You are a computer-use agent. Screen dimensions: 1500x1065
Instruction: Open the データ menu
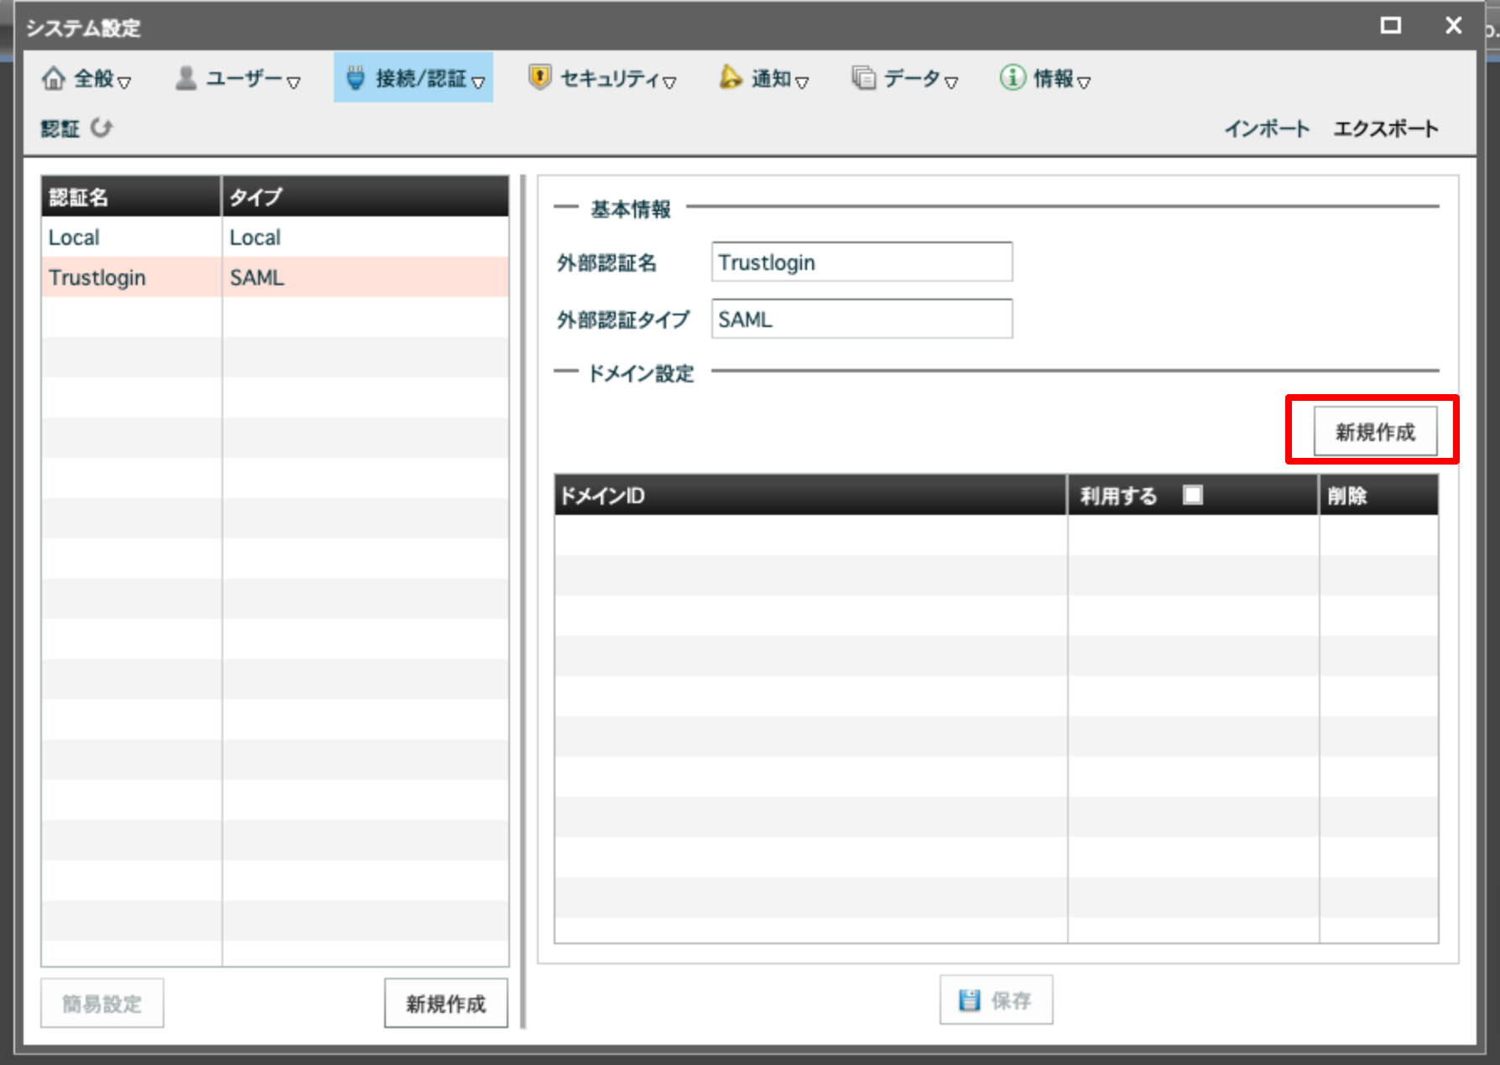[x=912, y=78]
